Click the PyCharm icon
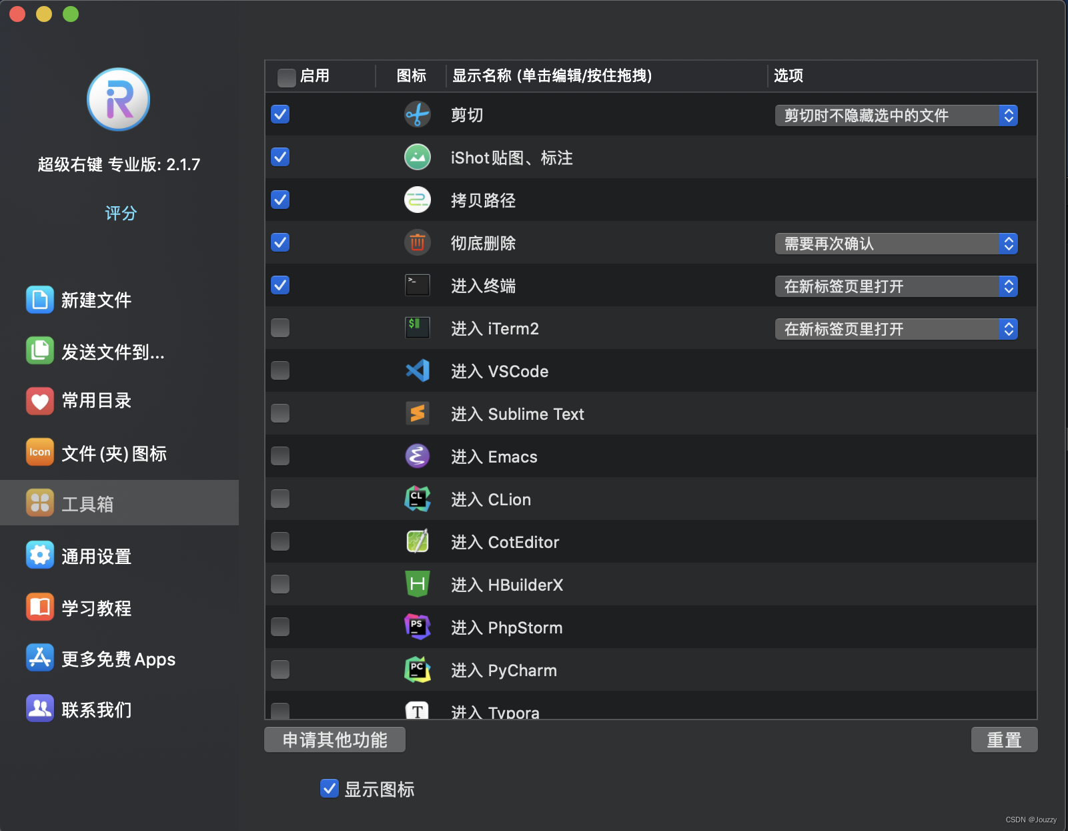The height and width of the screenshot is (831, 1068). (418, 669)
